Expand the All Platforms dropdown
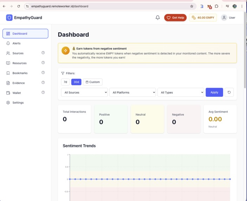 [x=133, y=92]
